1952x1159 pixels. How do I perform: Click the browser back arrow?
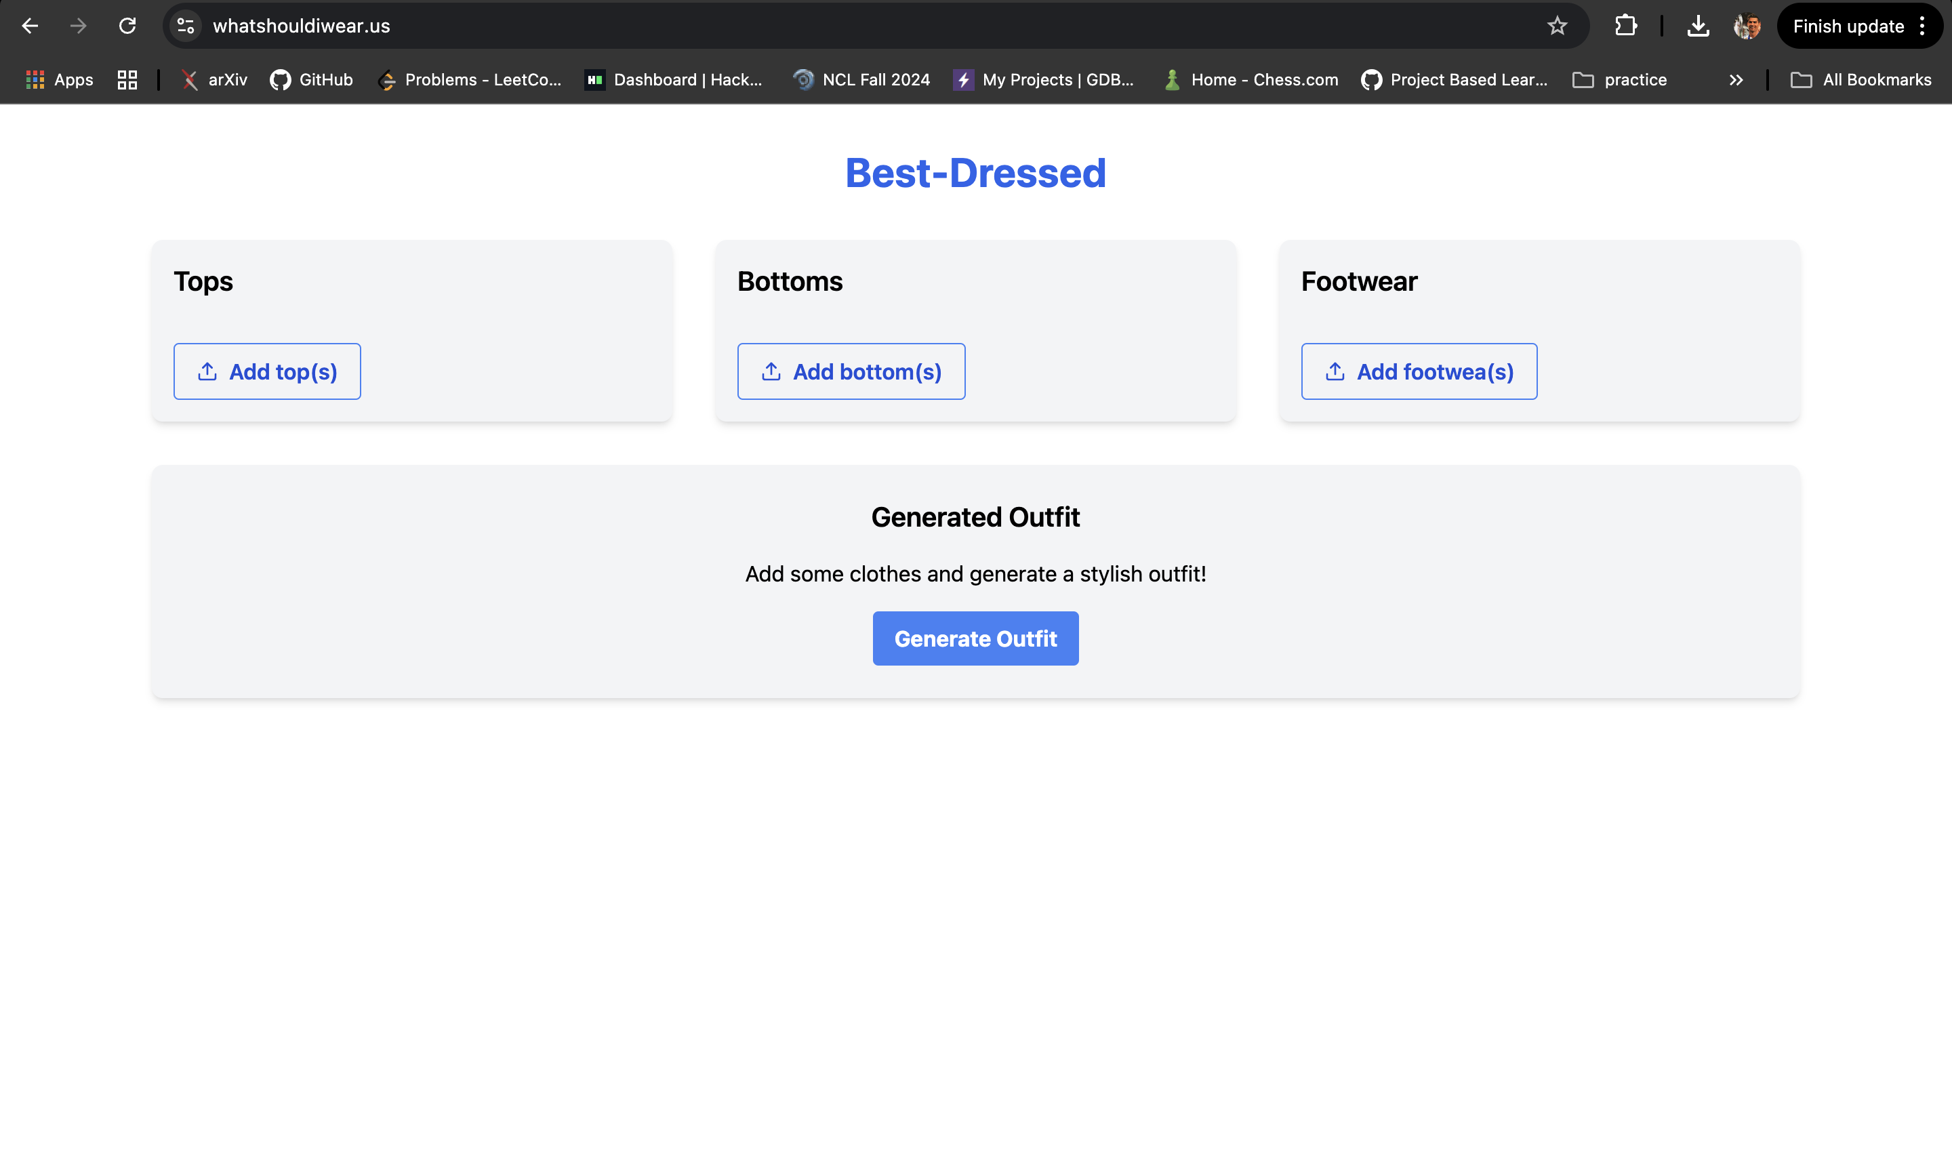click(30, 26)
